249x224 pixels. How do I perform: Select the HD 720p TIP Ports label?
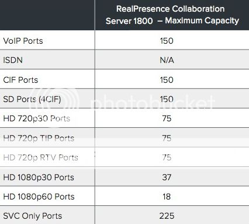click(39, 138)
